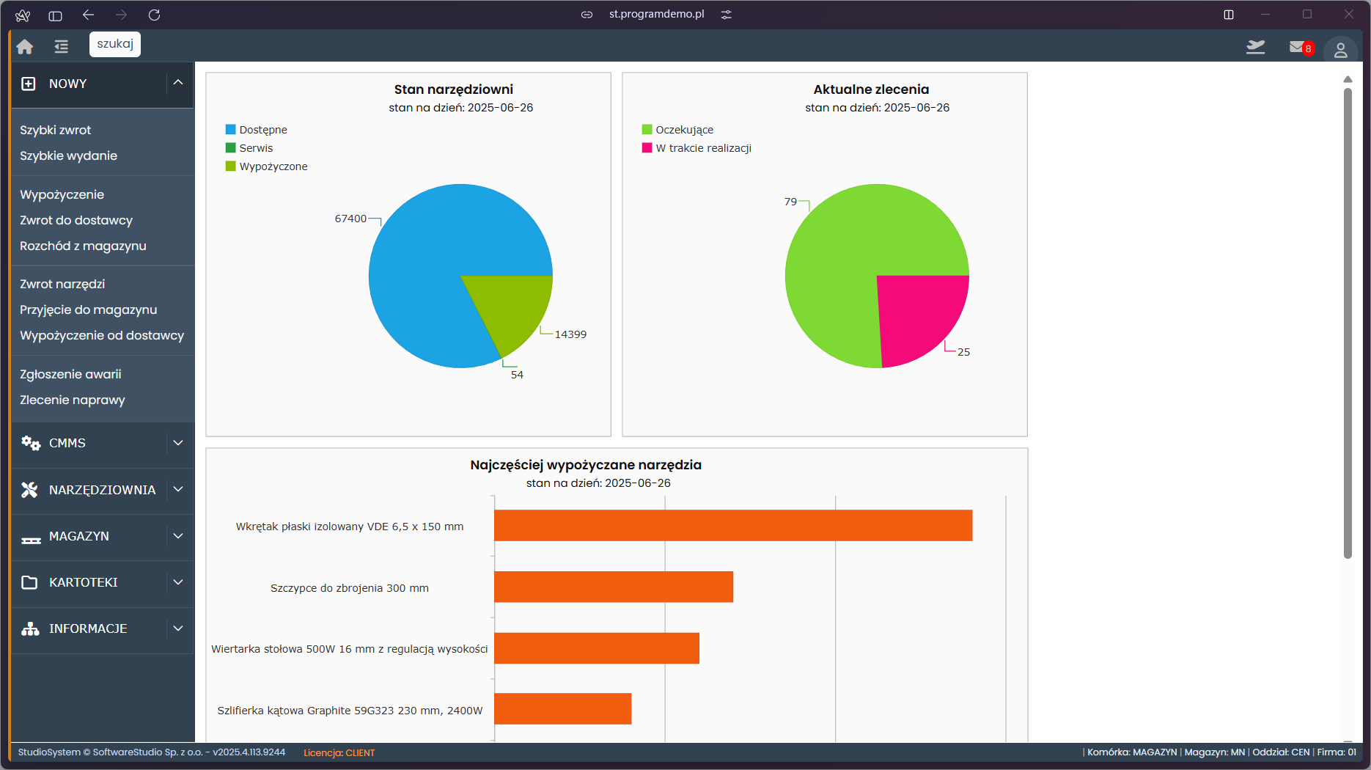Viewport: 1371px width, 770px height.
Task: Focus the szukaj search field
Action: click(x=115, y=44)
